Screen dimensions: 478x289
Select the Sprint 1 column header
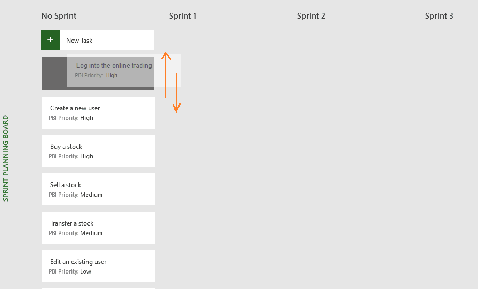[183, 16]
